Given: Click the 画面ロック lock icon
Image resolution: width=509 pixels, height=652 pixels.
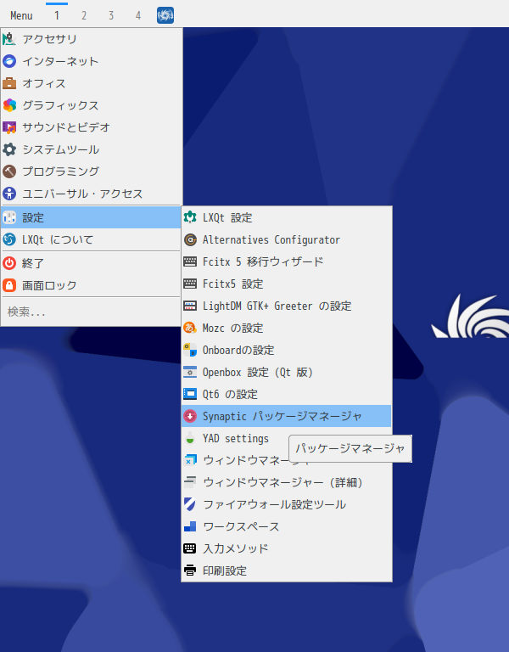Looking at the screenshot, I should click(9, 285).
